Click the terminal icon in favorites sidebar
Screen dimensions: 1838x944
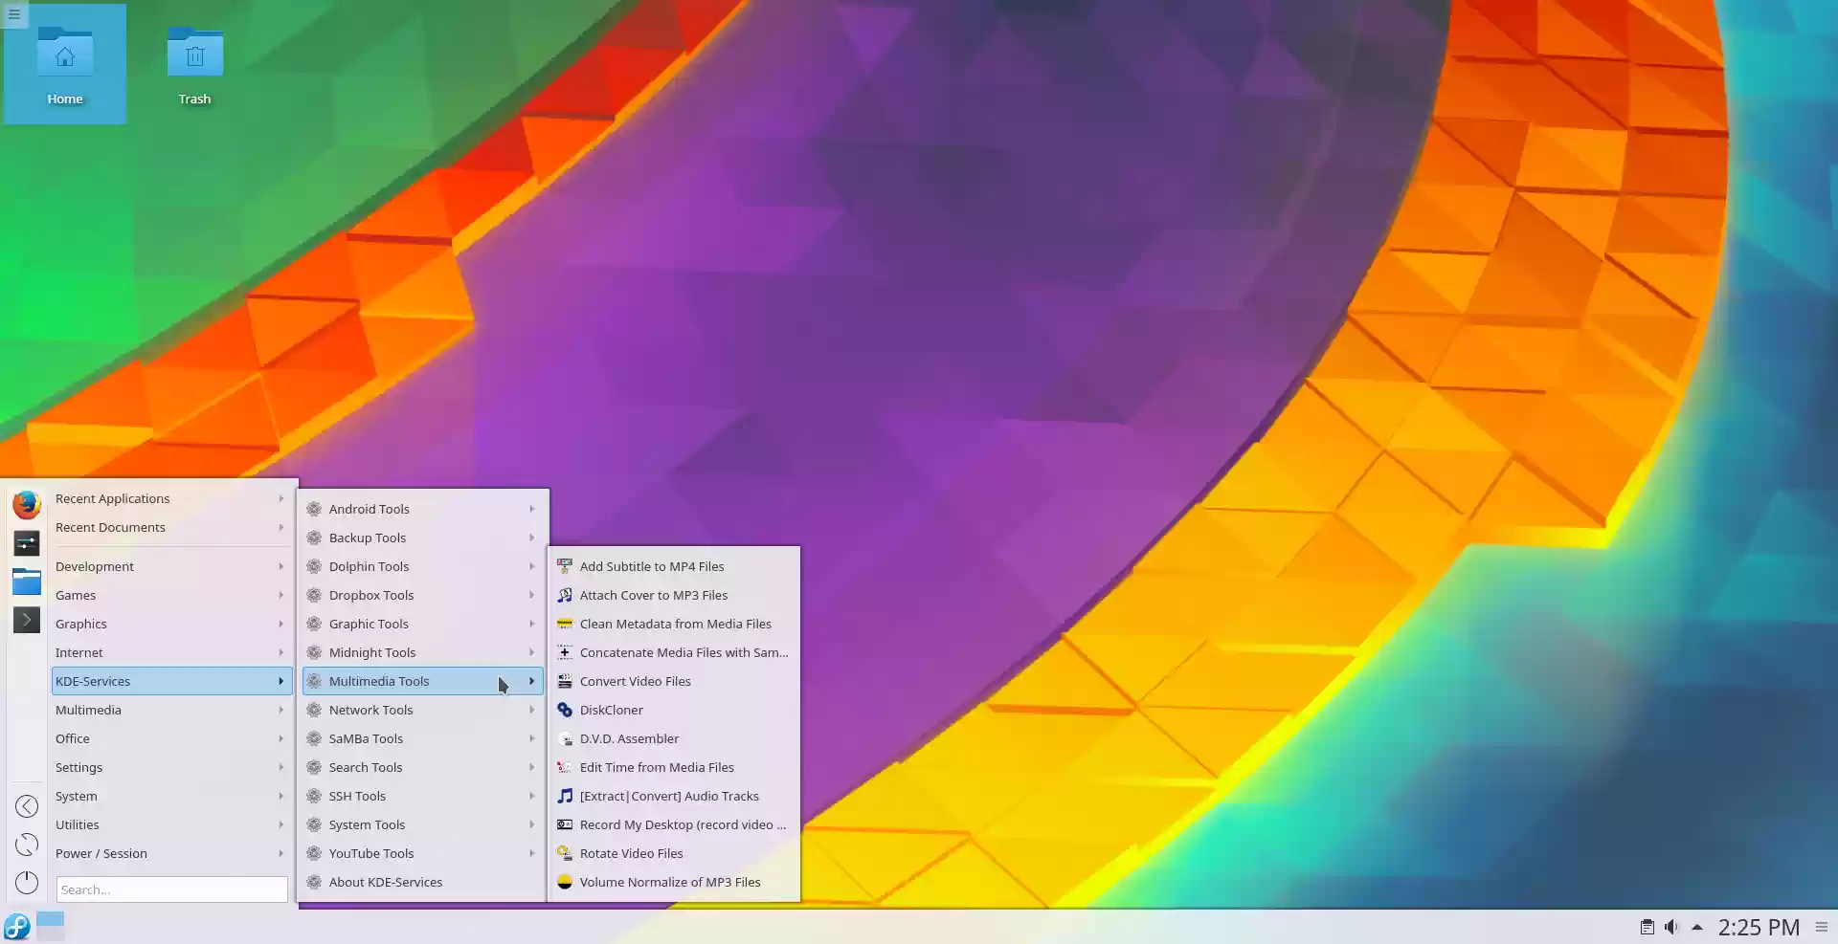pos(27,620)
